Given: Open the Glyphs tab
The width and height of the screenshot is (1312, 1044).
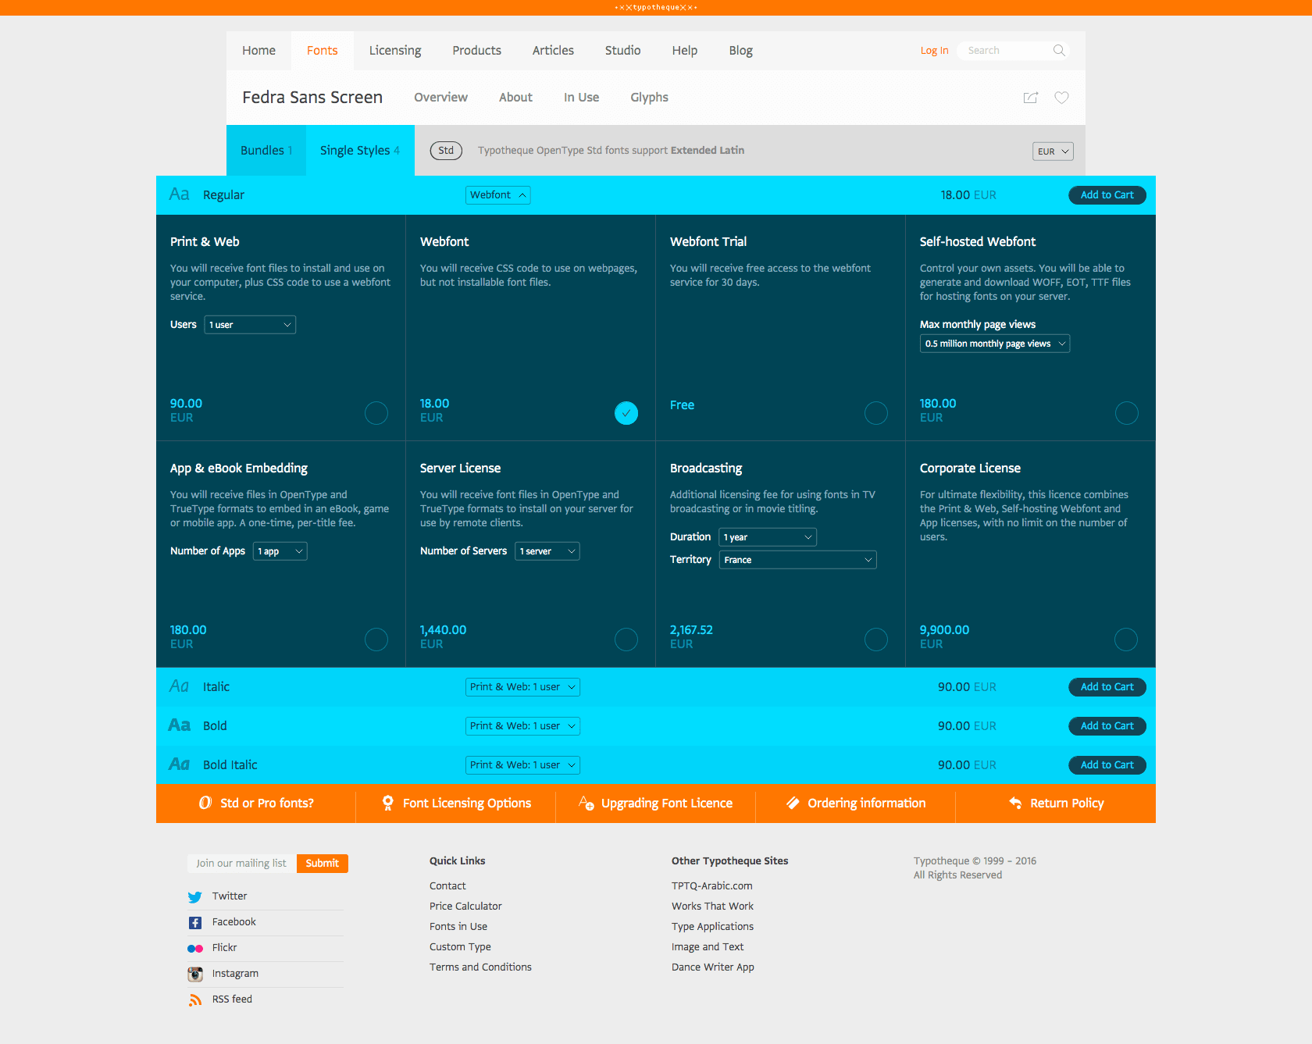Looking at the screenshot, I should coord(650,98).
